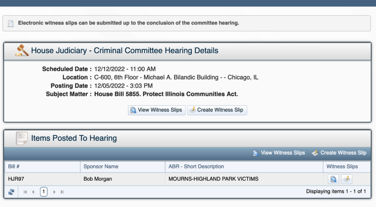Select the HJR97 bill row

(187, 179)
